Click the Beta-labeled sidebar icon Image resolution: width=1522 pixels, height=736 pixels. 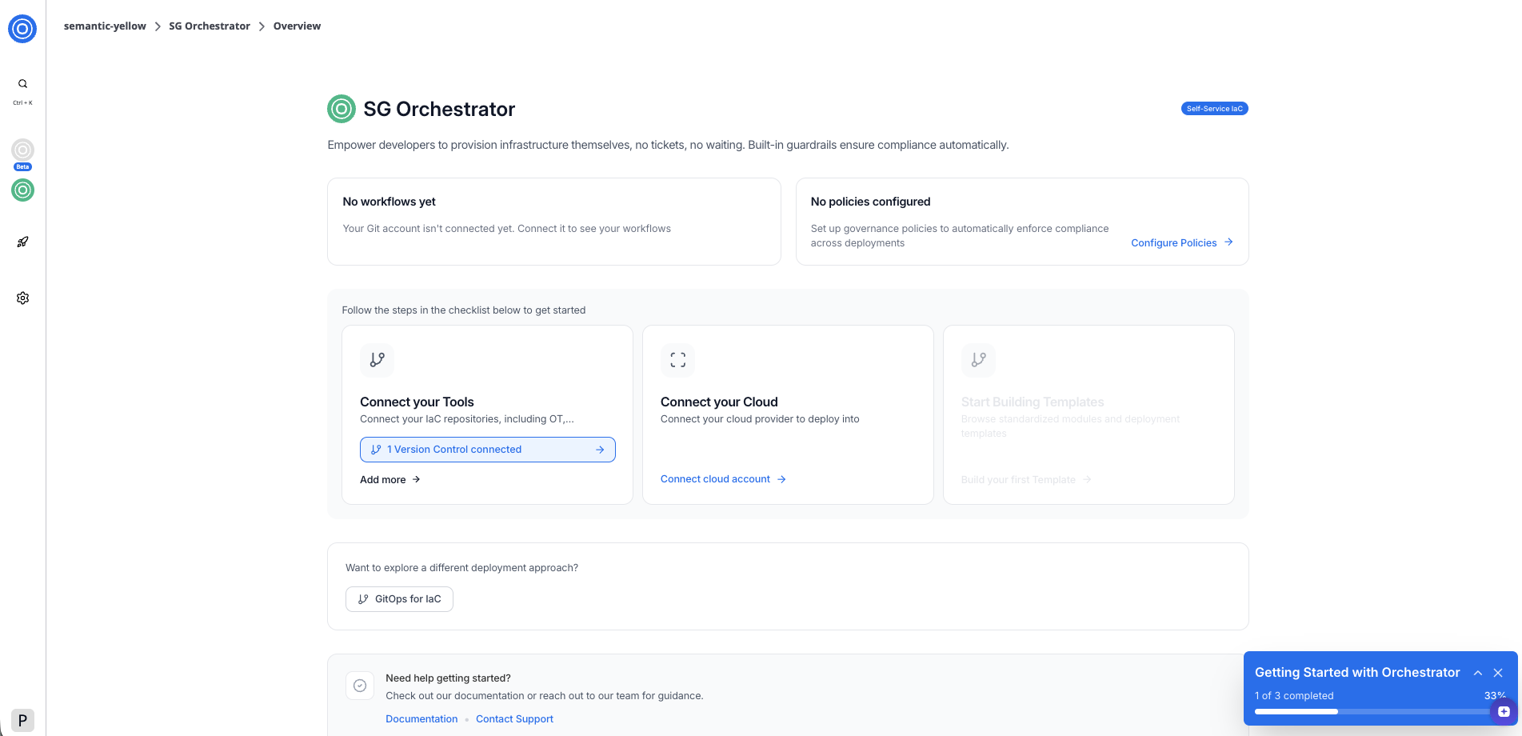point(22,150)
